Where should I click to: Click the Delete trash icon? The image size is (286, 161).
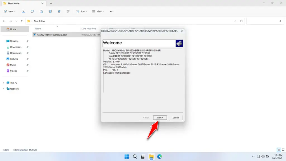pos(68,11)
